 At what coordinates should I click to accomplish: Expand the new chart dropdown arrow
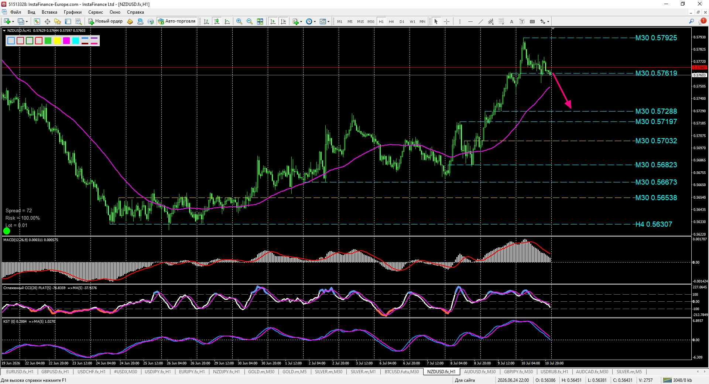point(13,21)
